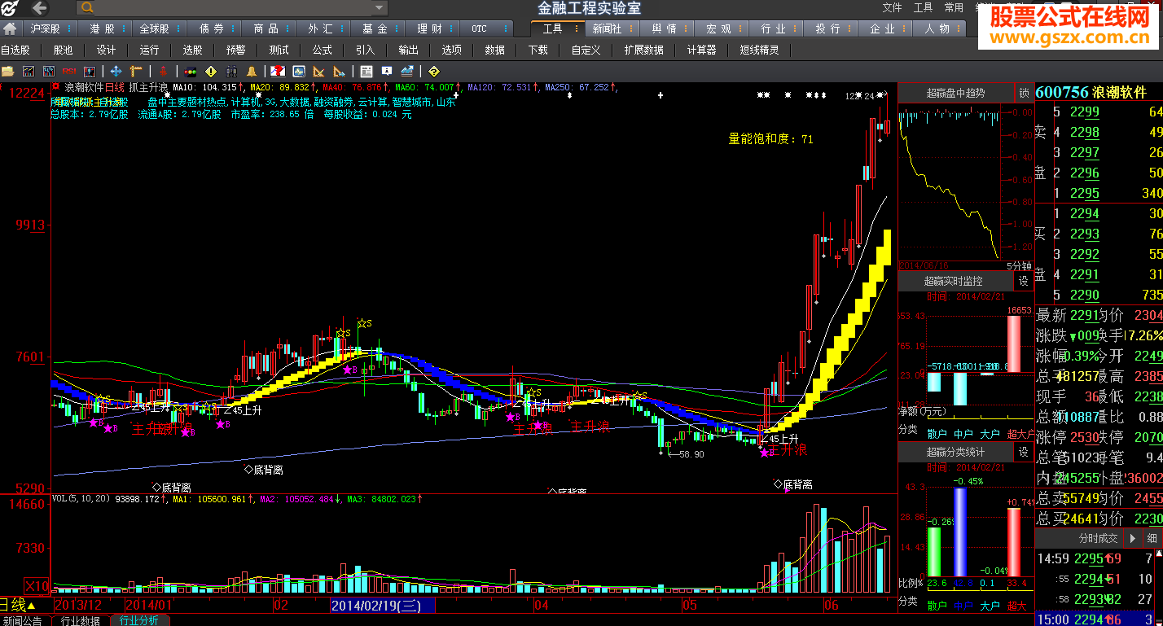Select the second triangle set-square with arrow tool
The height and width of the screenshot is (626, 1163).
point(340,72)
